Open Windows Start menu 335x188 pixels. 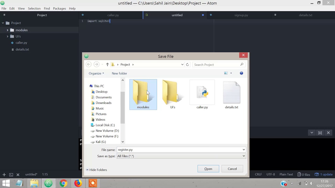(6, 183)
